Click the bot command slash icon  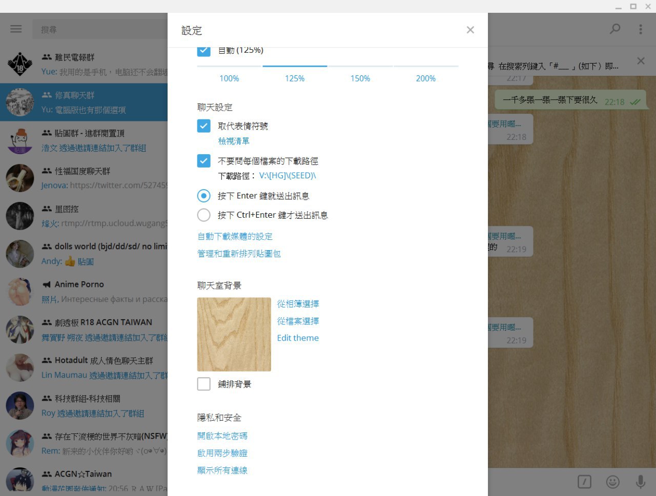[x=584, y=482]
